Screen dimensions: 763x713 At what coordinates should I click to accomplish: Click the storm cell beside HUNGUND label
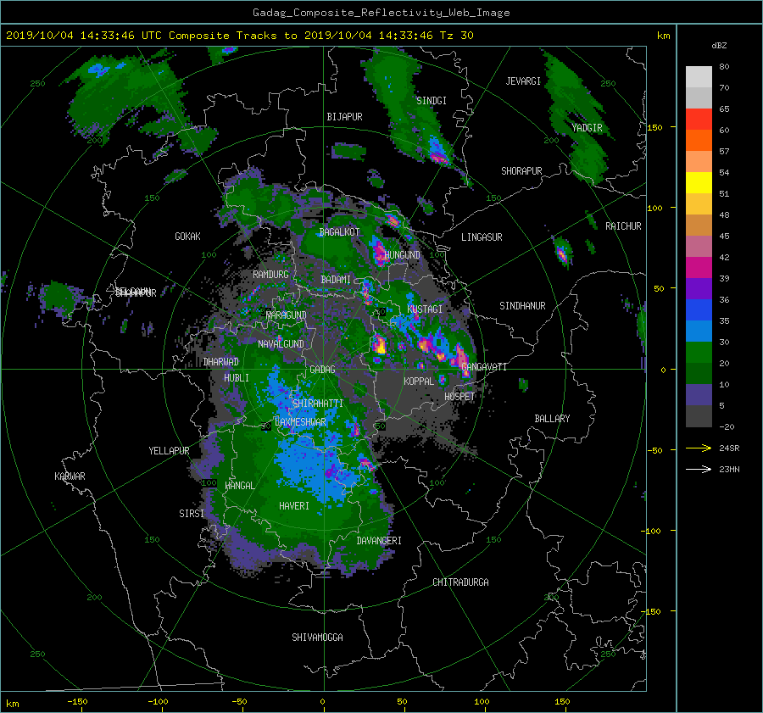(x=379, y=252)
